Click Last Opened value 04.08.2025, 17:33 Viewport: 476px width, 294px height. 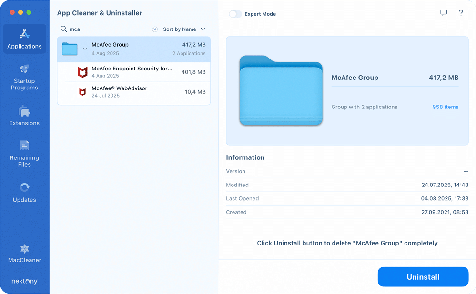point(445,198)
